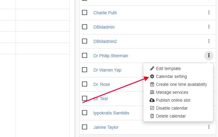Image resolution: width=218 pixels, height=137 pixels.
Task: Expand the options menu for DBMadmin2
Action: click(209, 41)
